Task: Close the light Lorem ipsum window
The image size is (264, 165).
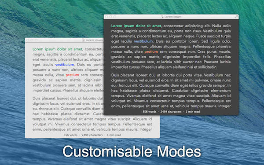Action: pos(28,40)
